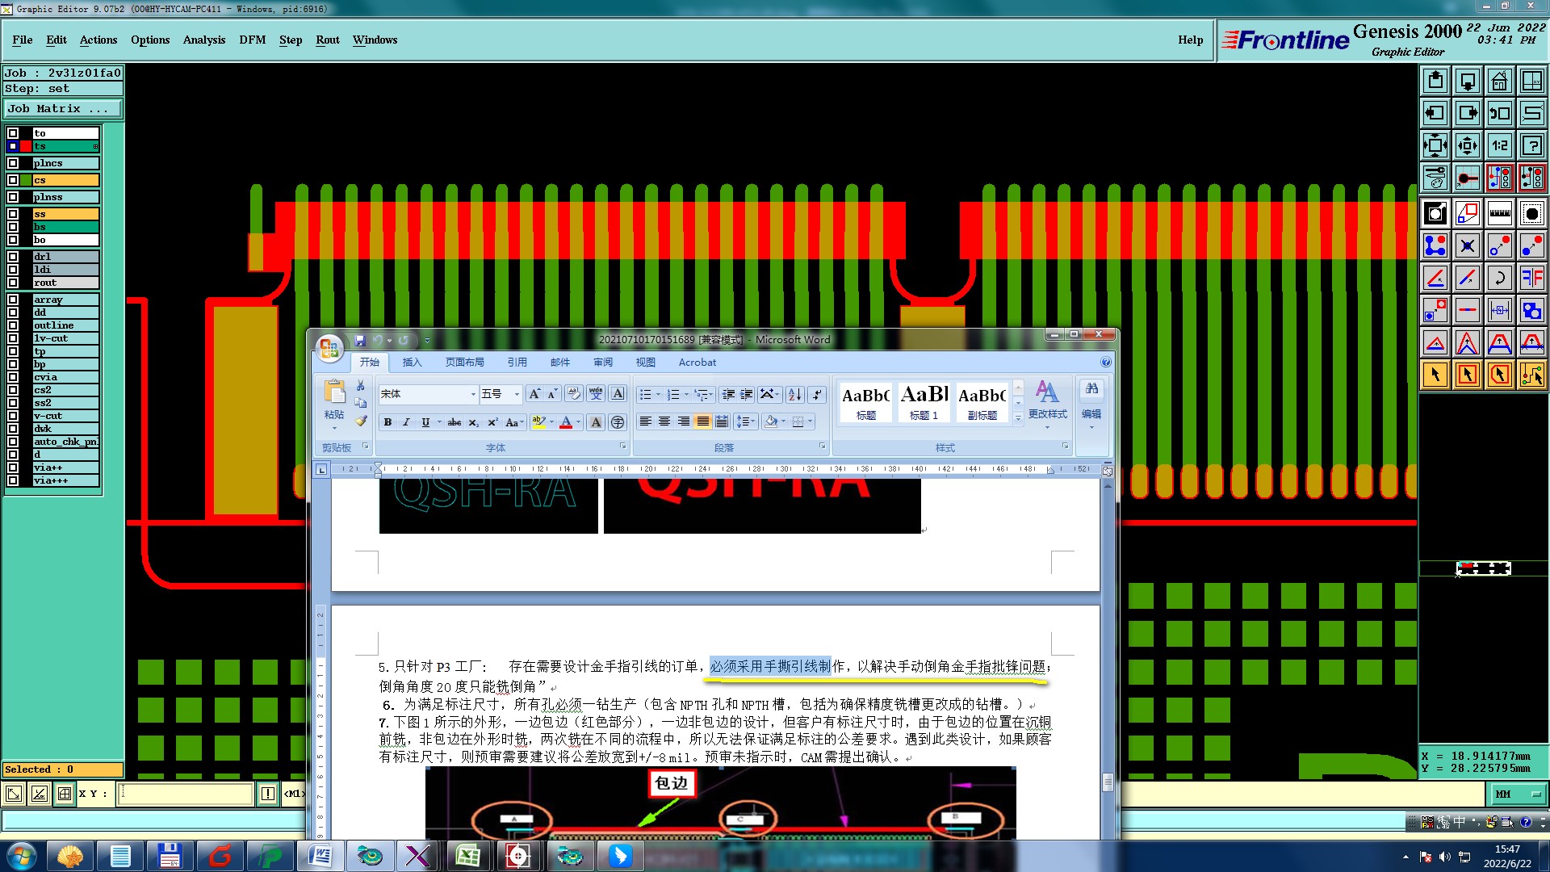Click the 粘贴 paste button
The image size is (1550, 872).
334,402
